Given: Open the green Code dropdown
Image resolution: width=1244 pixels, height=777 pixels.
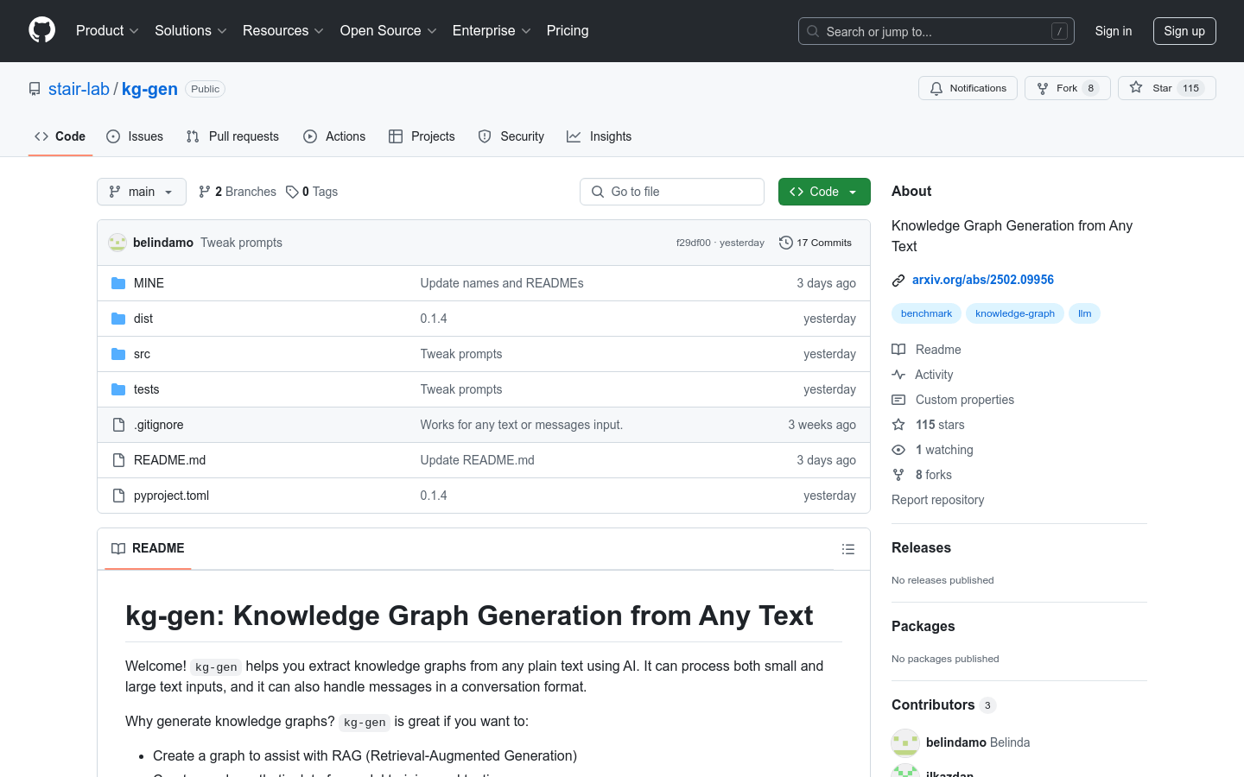Looking at the screenshot, I should [x=823, y=192].
